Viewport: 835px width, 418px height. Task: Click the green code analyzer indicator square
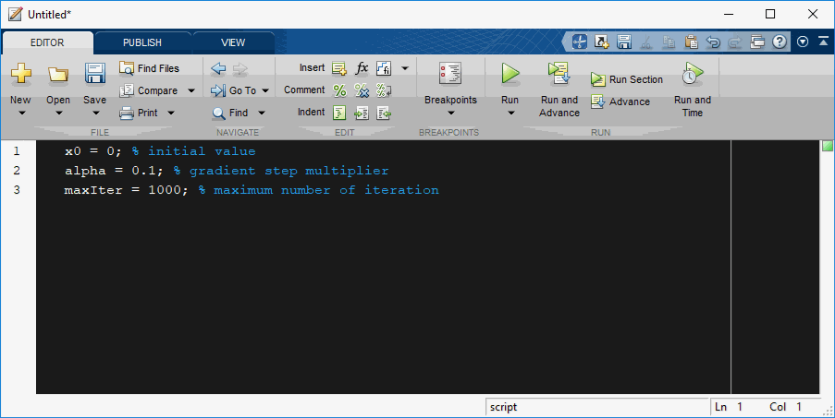[827, 146]
